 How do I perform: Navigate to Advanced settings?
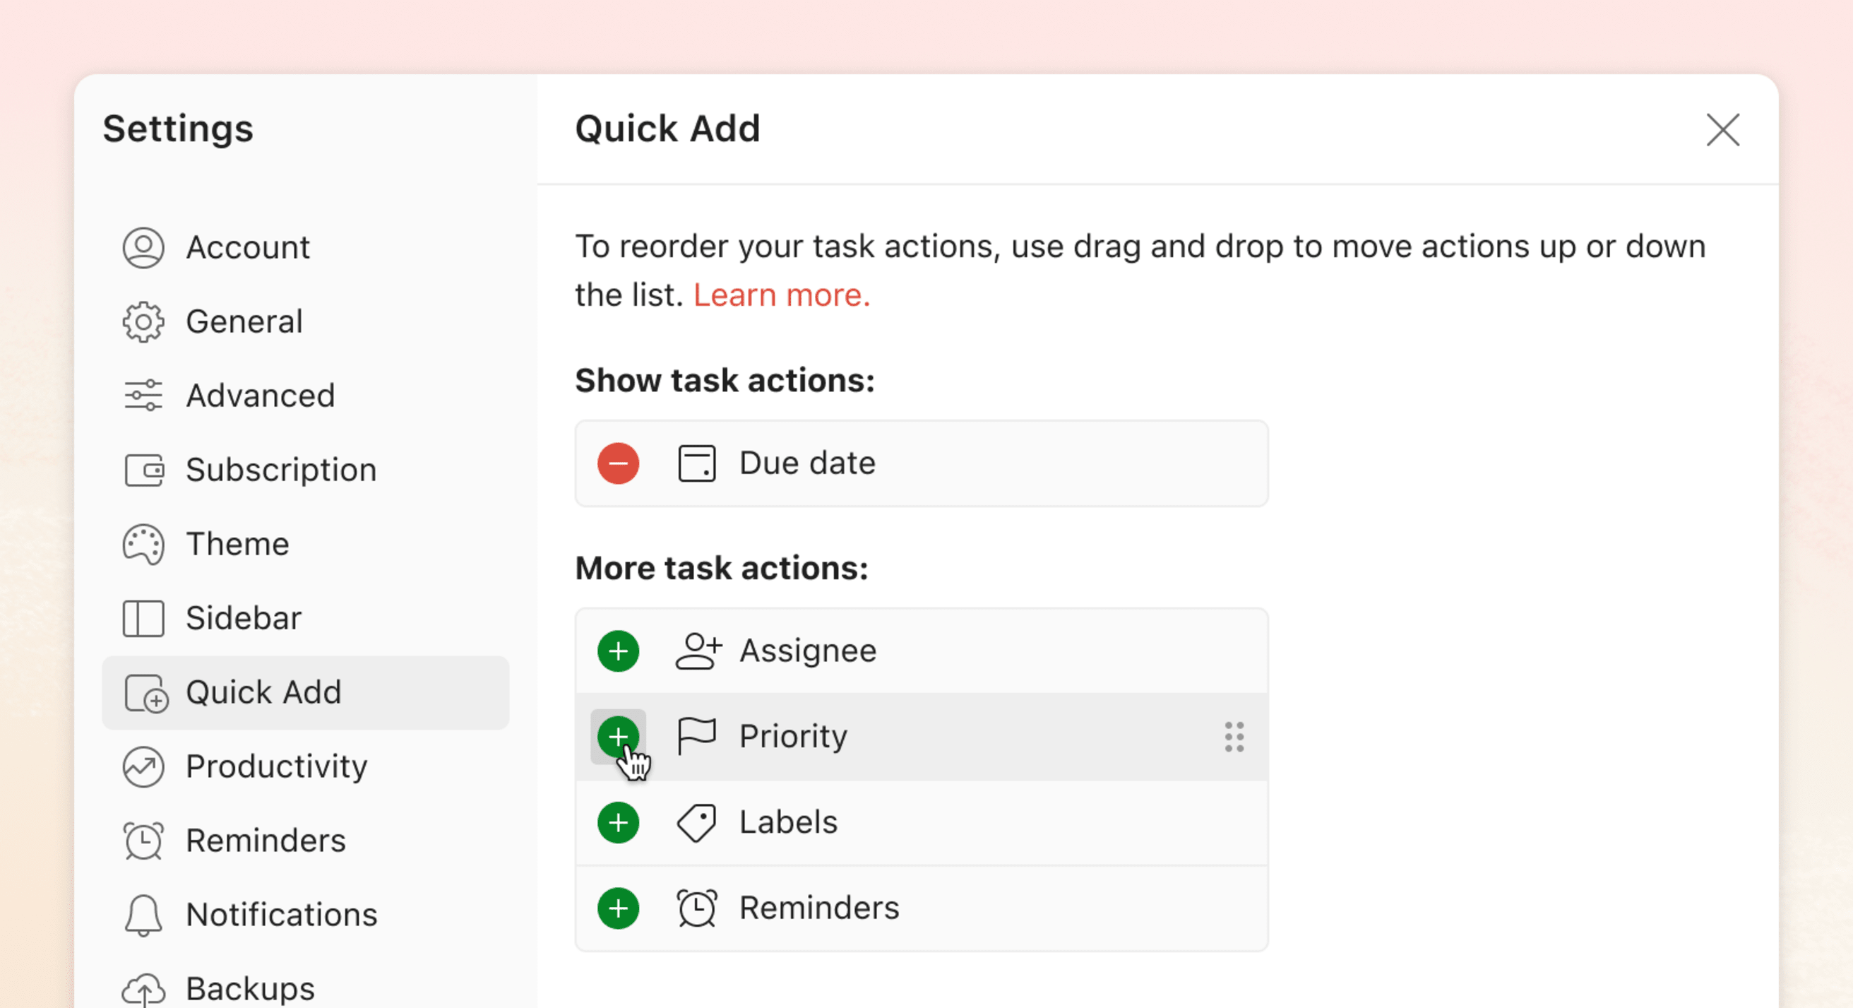pos(261,395)
